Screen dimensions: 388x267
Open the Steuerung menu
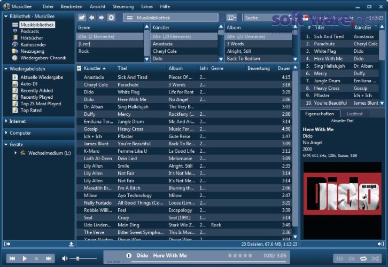click(x=123, y=6)
